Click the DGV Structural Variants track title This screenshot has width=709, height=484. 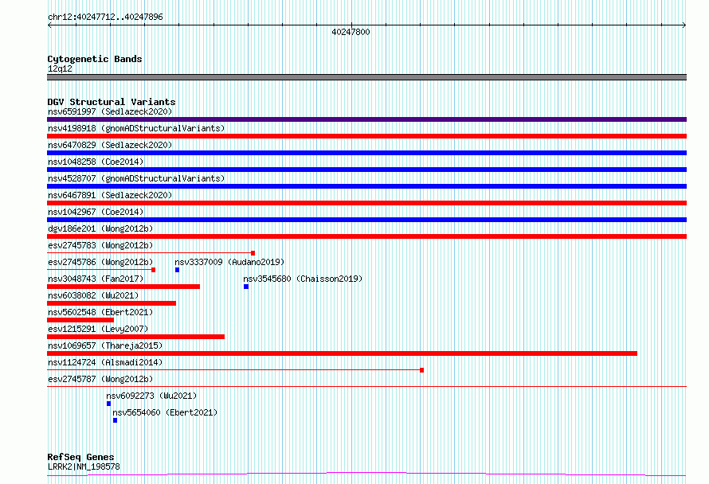[112, 102]
